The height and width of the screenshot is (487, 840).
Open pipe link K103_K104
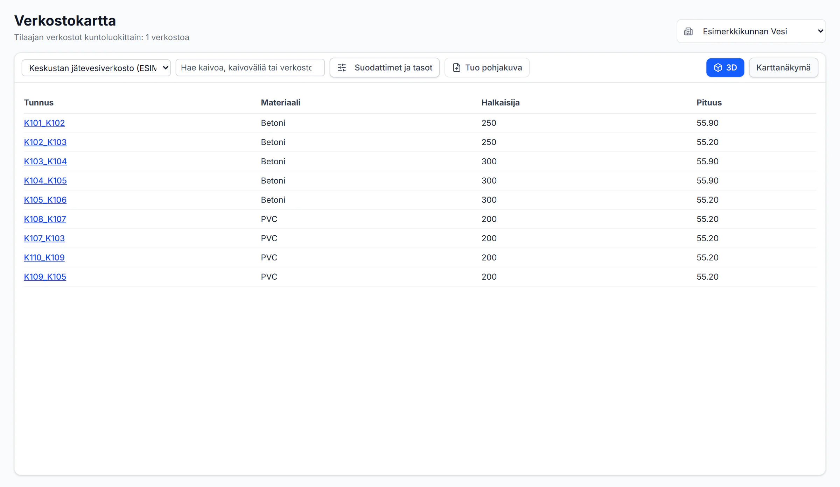(x=45, y=161)
